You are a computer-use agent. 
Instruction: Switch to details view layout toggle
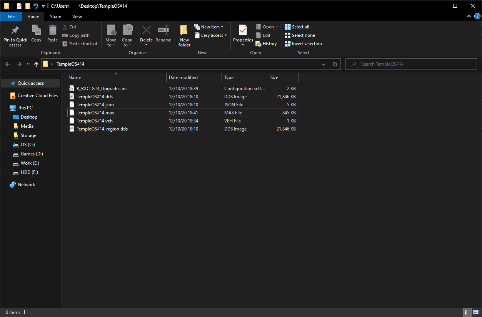[x=466, y=312]
